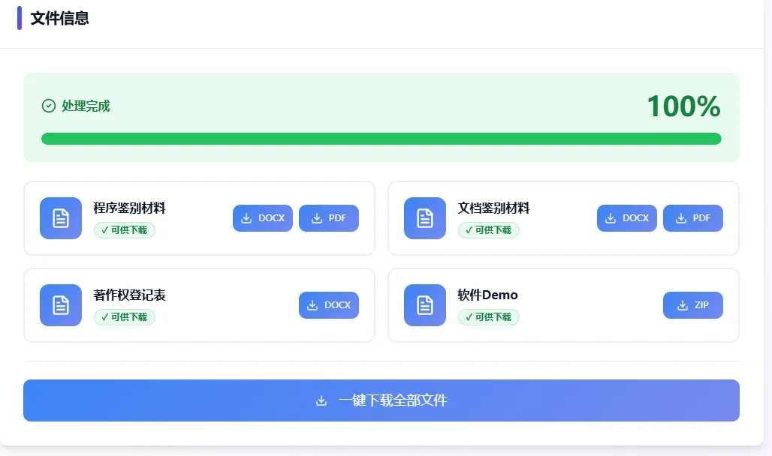The height and width of the screenshot is (456, 772).
Task: Click the 文档鉴别材料 document icon
Action: pos(424,218)
